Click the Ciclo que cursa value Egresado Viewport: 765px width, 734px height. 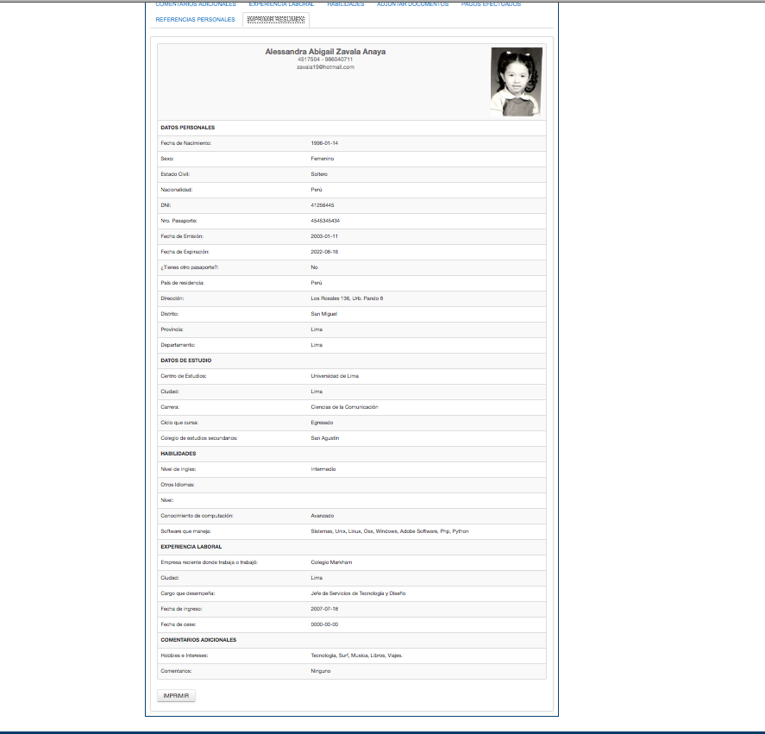click(x=322, y=423)
